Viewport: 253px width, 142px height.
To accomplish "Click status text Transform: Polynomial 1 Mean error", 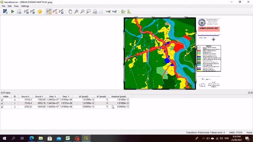I will 206,133.
